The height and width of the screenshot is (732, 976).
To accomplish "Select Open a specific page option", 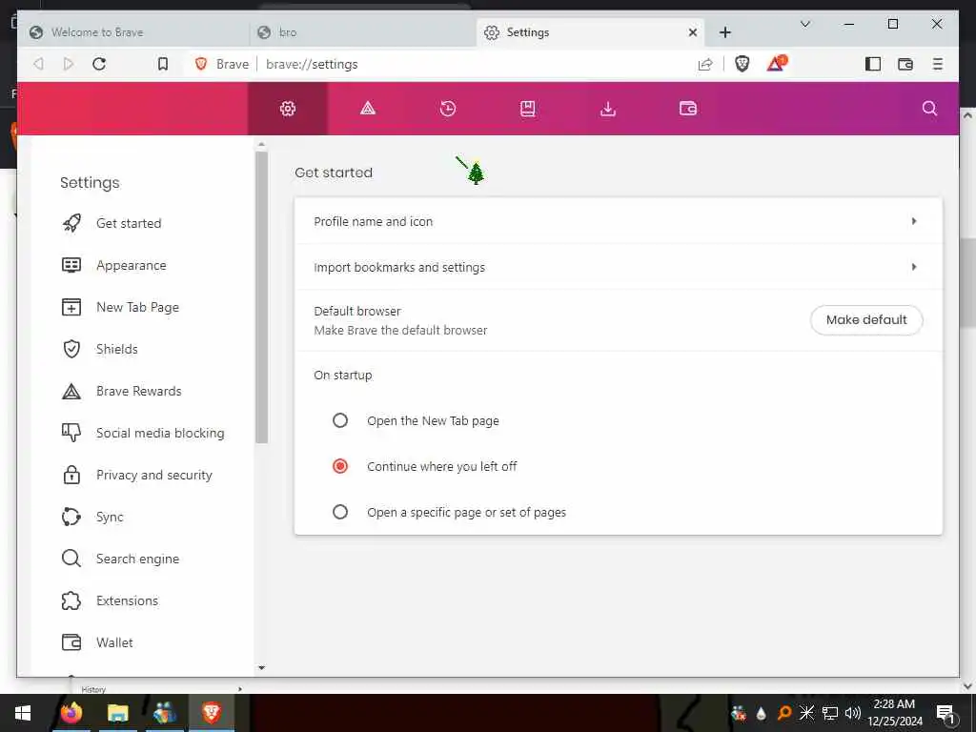I will tap(340, 512).
